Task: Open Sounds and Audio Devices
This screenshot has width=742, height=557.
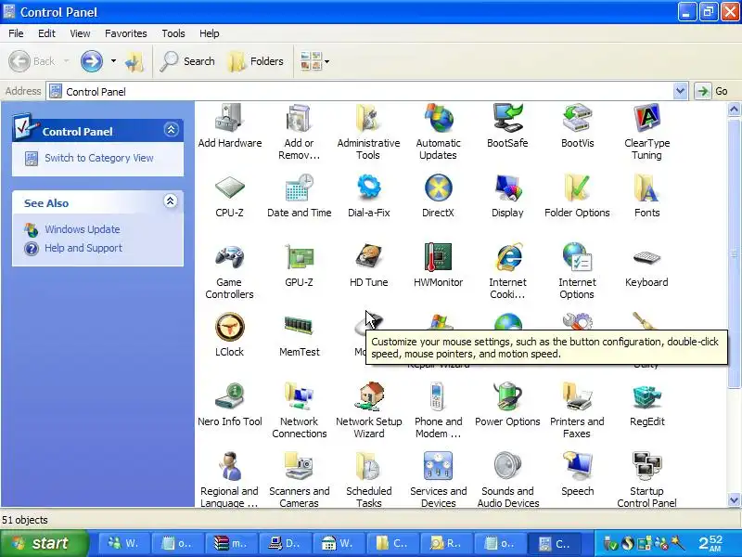Action: 507,479
